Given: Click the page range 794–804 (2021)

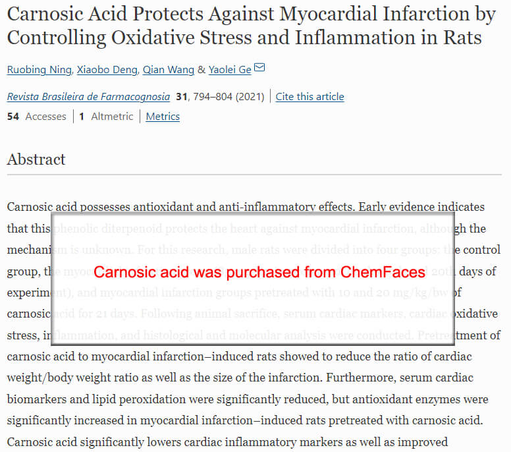Looking at the screenshot, I should coord(229,97).
